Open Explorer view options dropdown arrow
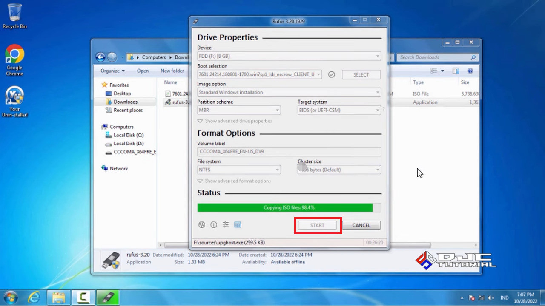Viewport: 545px width, 306px height. [442, 71]
